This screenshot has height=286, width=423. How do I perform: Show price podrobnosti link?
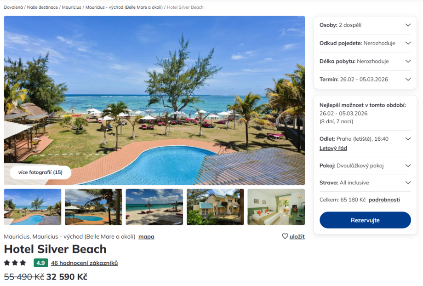pyautogui.click(x=384, y=200)
